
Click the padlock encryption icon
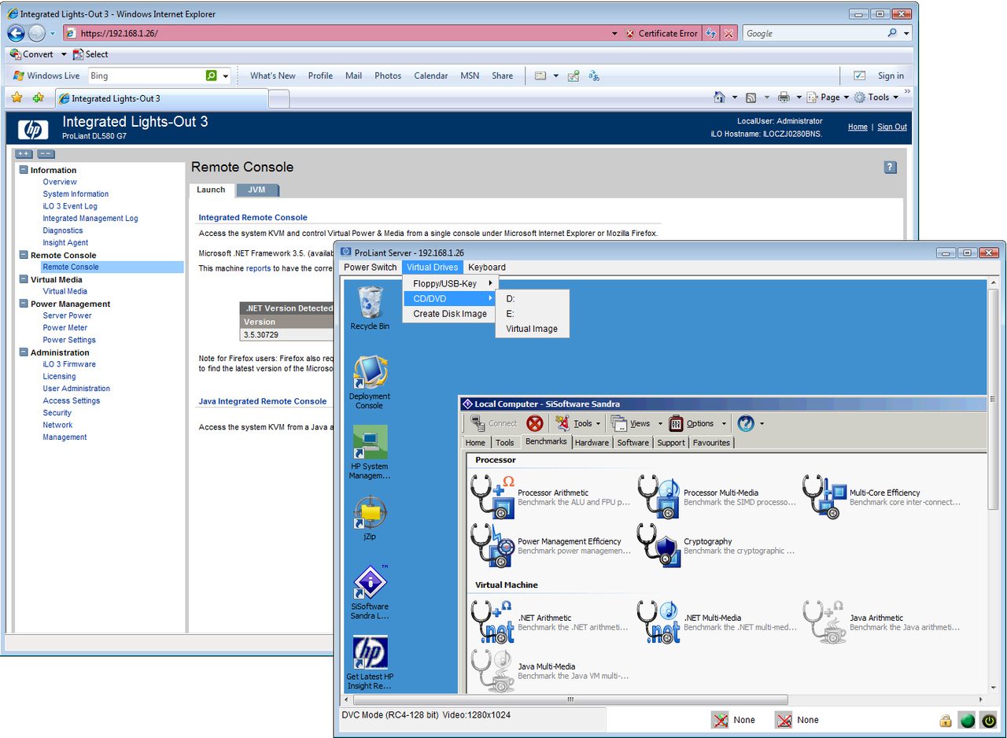pos(945,721)
